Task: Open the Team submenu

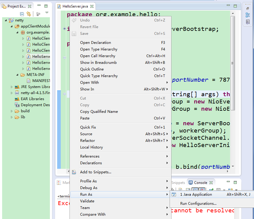Action: coord(121,208)
